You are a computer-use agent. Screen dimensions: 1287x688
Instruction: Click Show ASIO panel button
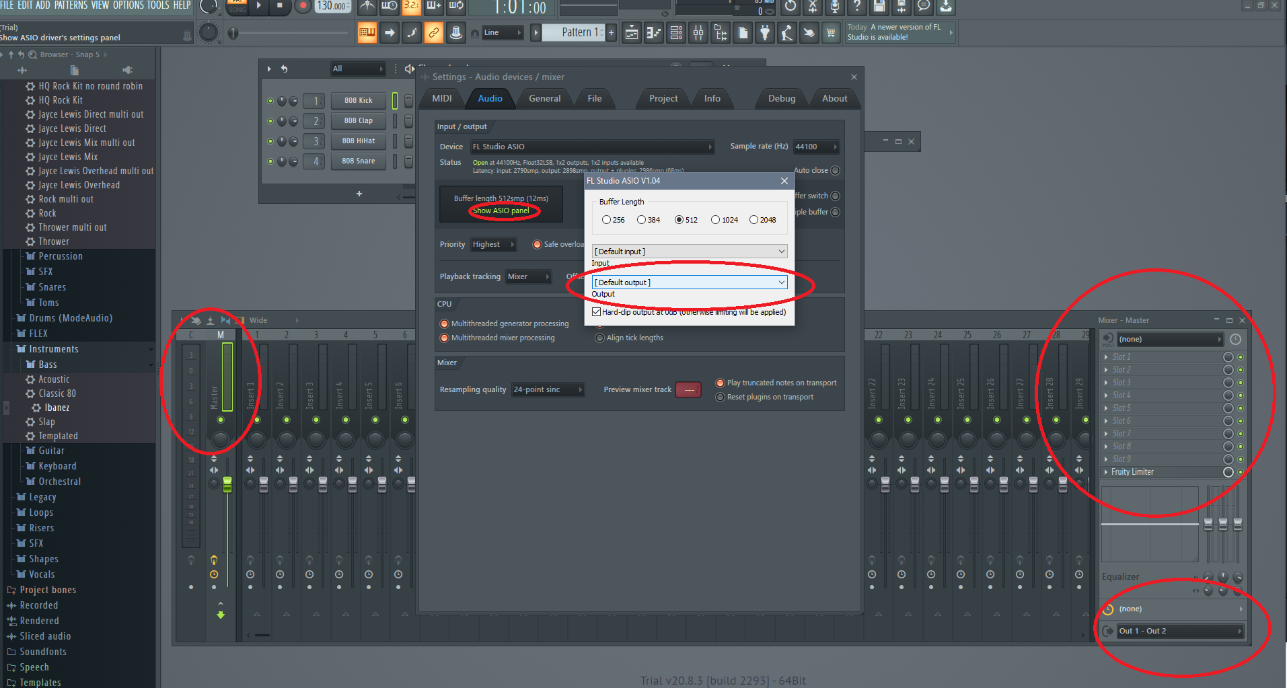(x=501, y=211)
